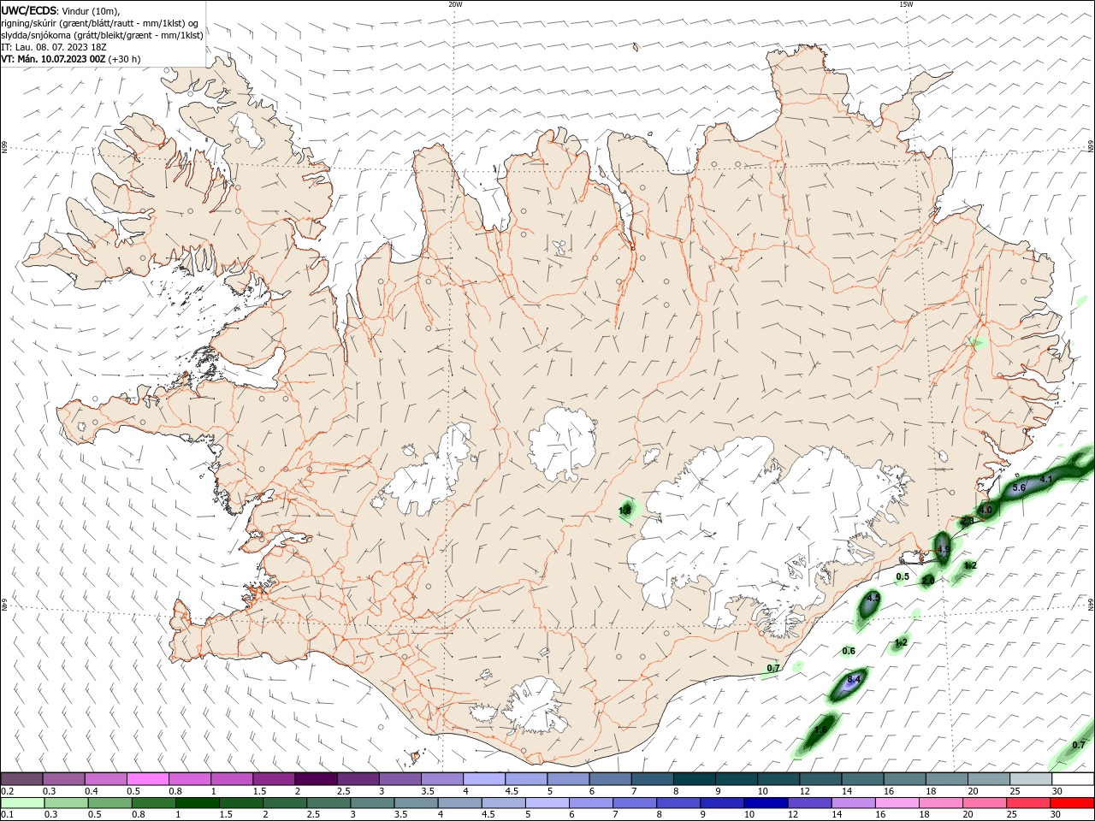Select the 0.5 precipitation label on the map
The width and height of the screenshot is (1095, 821).
(903, 576)
